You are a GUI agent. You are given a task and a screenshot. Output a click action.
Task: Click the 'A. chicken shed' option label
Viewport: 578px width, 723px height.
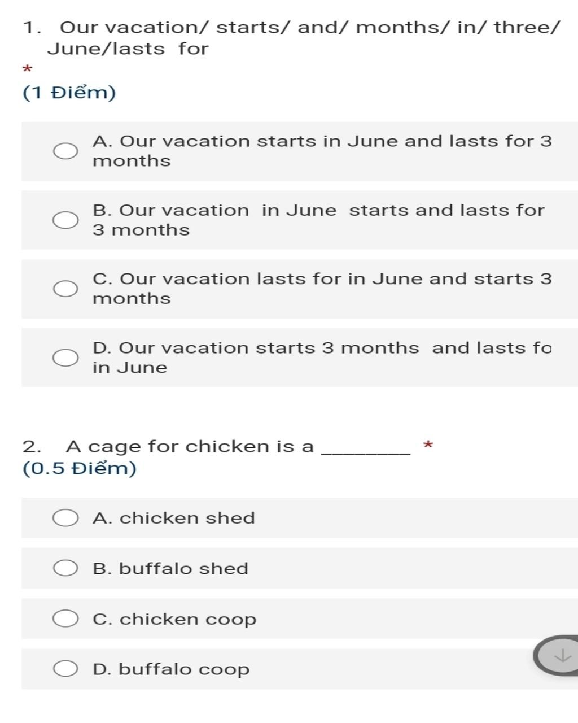174,518
